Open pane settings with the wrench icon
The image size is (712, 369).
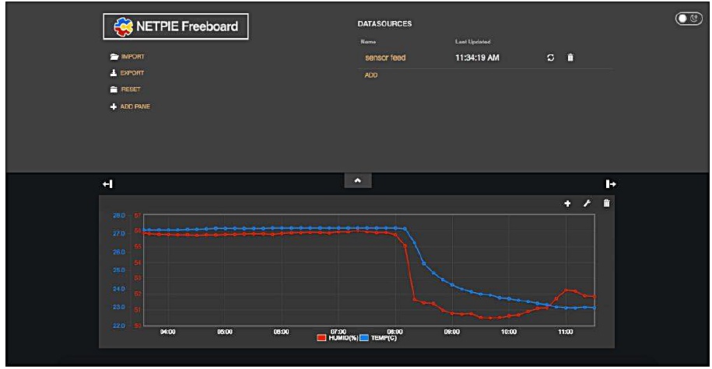coord(587,204)
